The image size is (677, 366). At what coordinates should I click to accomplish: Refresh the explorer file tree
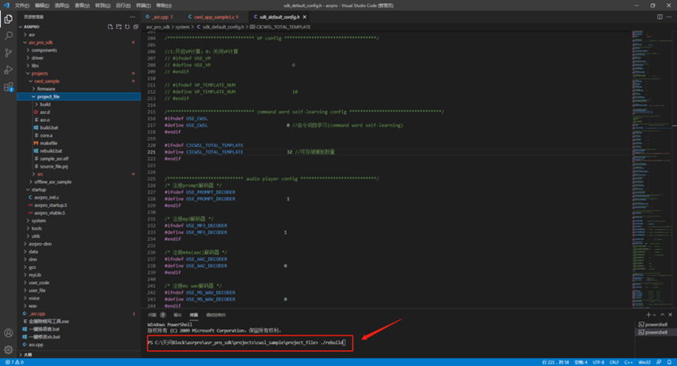point(128,27)
